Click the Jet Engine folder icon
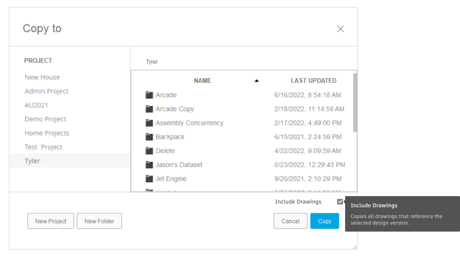Screen dimensions: 460x268 [x=149, y=179]
